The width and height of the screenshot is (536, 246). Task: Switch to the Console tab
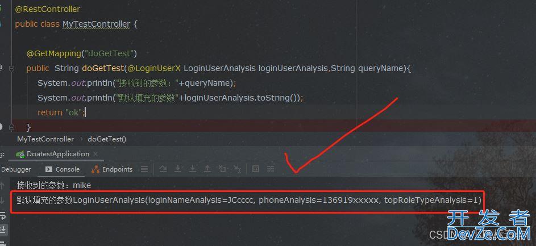pyautogui.click(x=63, y=169)
